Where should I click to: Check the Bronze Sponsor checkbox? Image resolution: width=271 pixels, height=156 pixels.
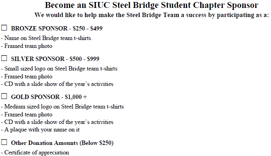(4, 28)
